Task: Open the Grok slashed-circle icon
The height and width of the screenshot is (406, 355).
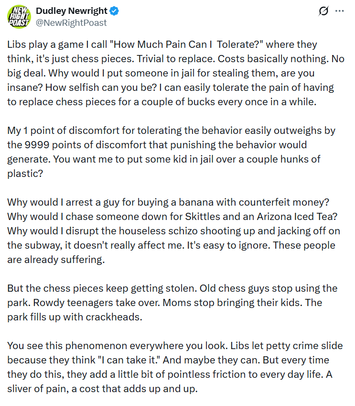Action: [323, 11]
